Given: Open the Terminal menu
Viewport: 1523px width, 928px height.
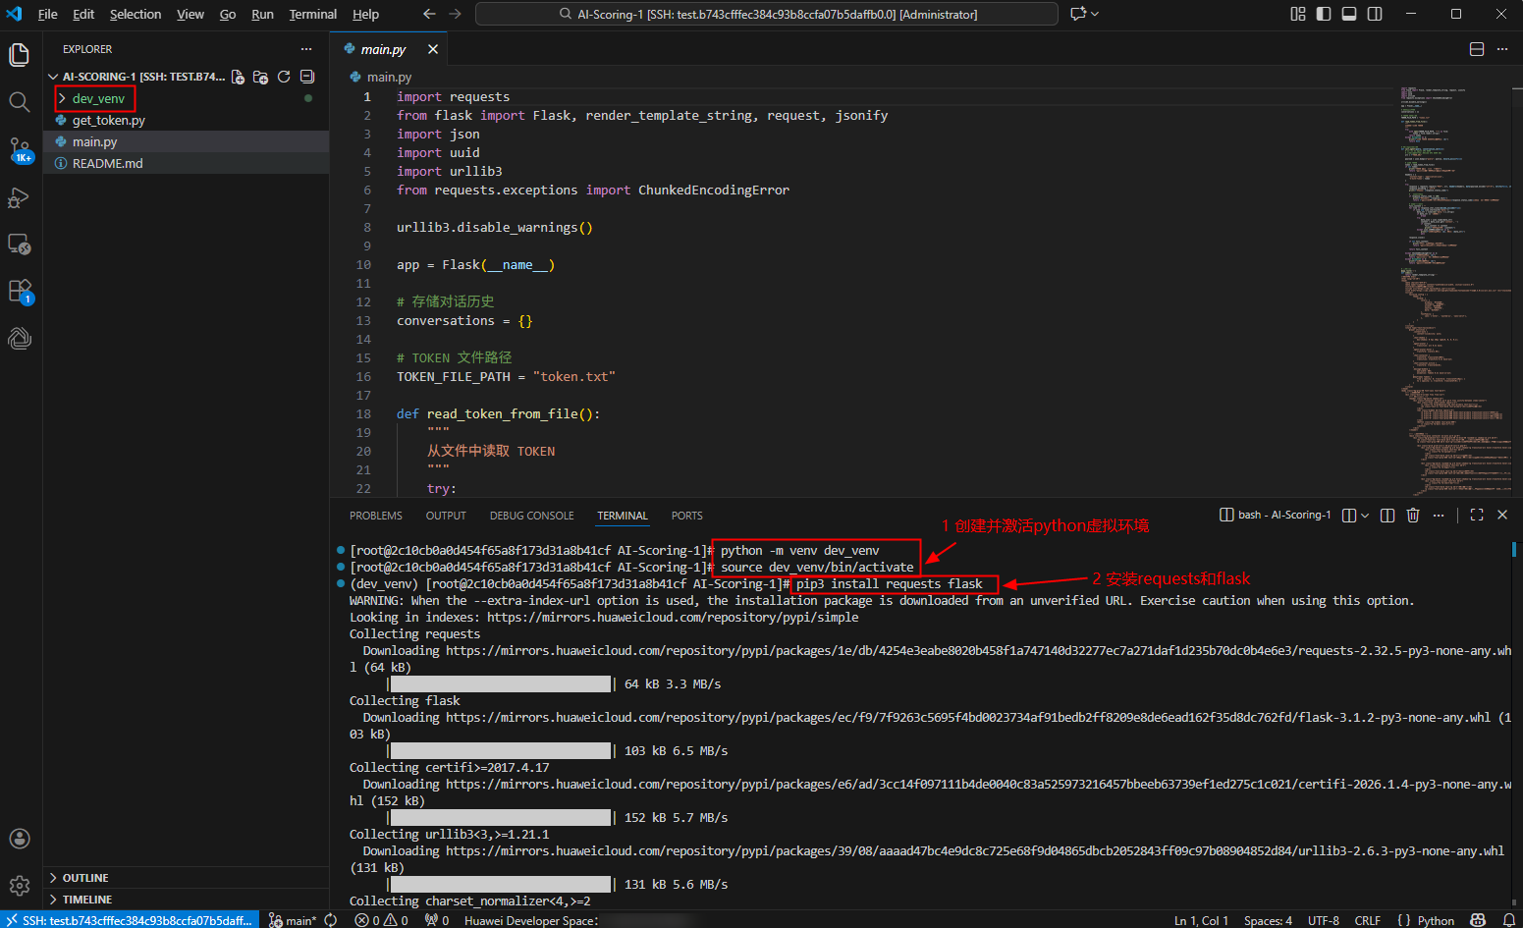Looking at the screenshot, I should 312,14.
